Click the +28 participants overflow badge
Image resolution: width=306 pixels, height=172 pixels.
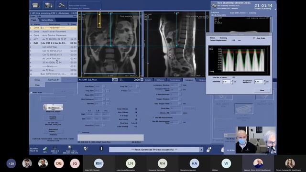coord(11,163)
